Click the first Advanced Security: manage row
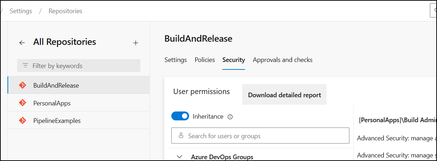The width and height of the screenshot is (437, 161). [397, 138]
